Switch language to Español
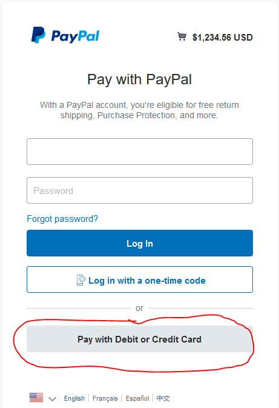 (137, 398)
